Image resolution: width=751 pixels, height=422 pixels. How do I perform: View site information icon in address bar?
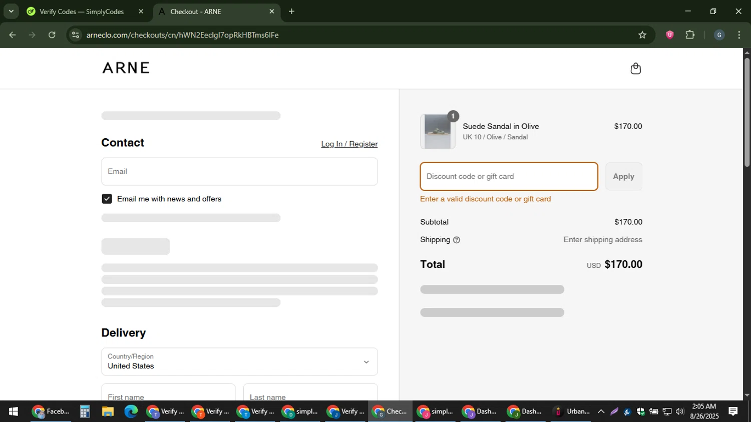[x=76, y=35]
